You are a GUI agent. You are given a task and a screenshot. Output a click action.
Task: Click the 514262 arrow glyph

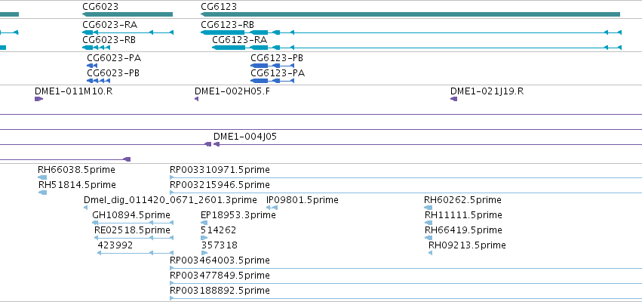click(x=204, y=238)
